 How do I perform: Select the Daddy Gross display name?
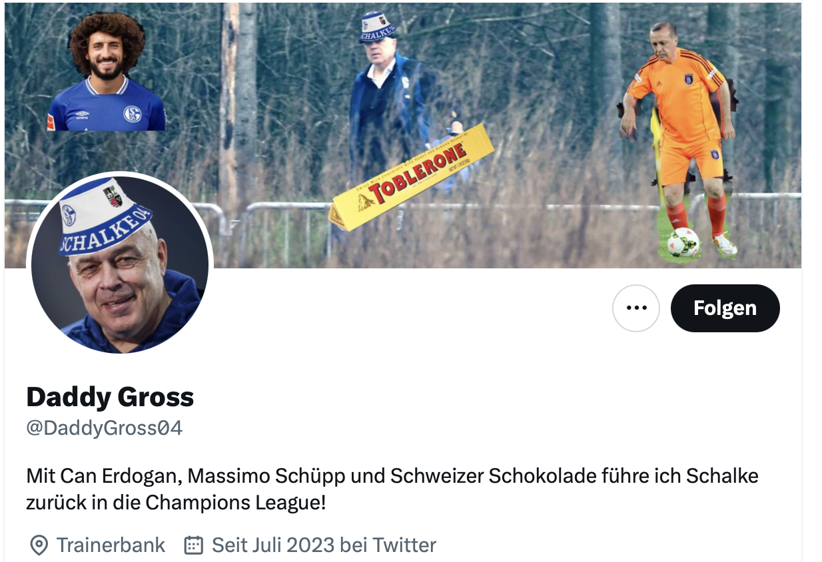[110, 397]
